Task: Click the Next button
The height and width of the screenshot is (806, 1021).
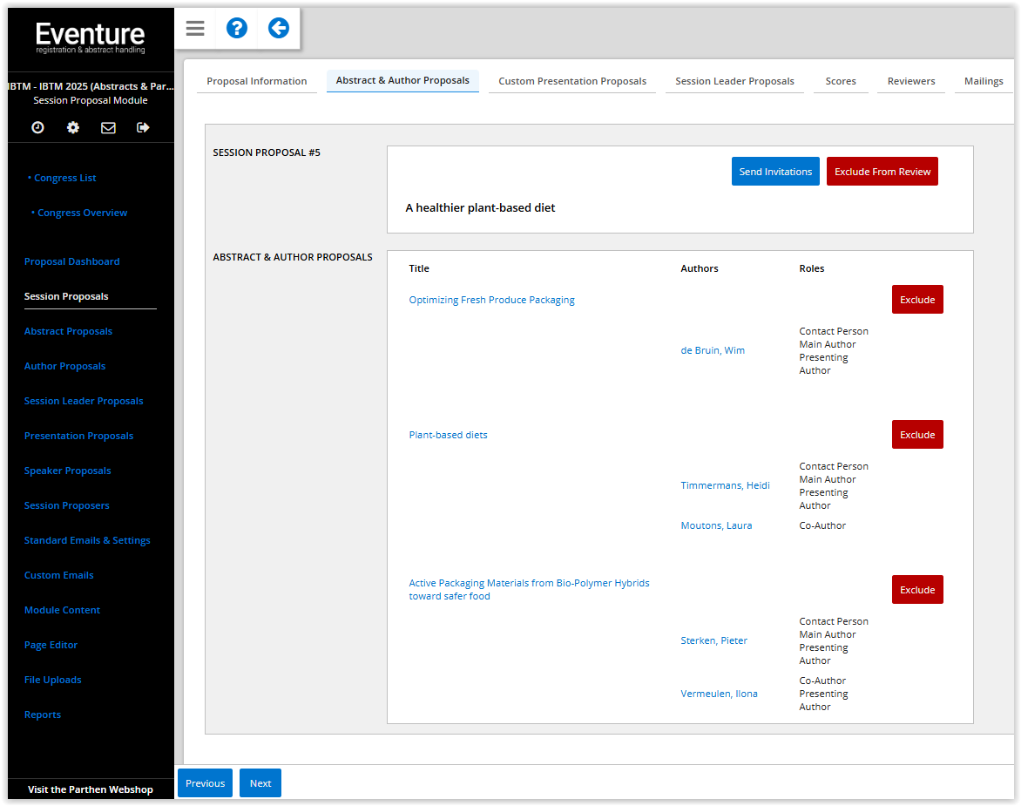Action: pos(260,783)
